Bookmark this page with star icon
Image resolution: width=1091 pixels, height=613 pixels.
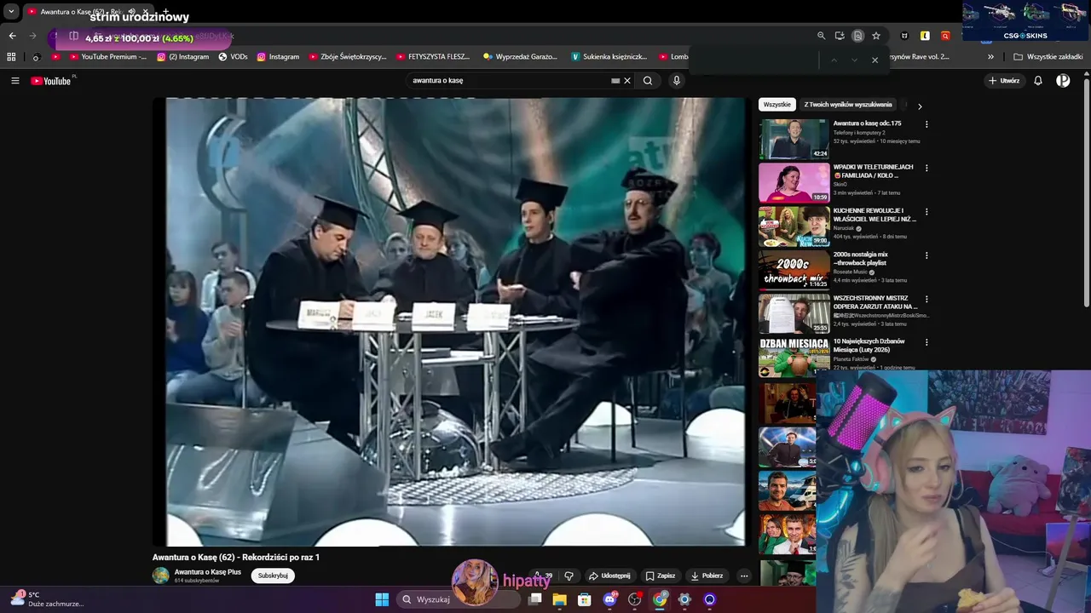[875, 36]
